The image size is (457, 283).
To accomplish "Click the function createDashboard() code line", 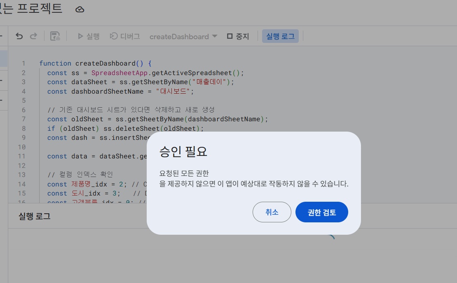I will 95,63.
